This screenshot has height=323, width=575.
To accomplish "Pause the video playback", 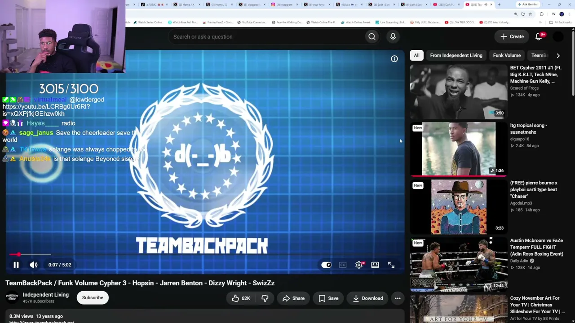I will pos(16,265).
